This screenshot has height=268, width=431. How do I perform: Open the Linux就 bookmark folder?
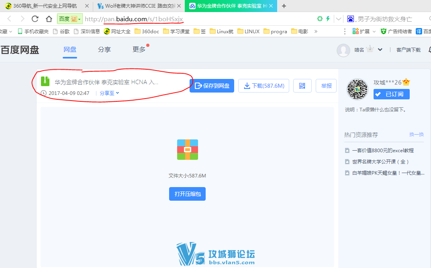pos(222,32)
